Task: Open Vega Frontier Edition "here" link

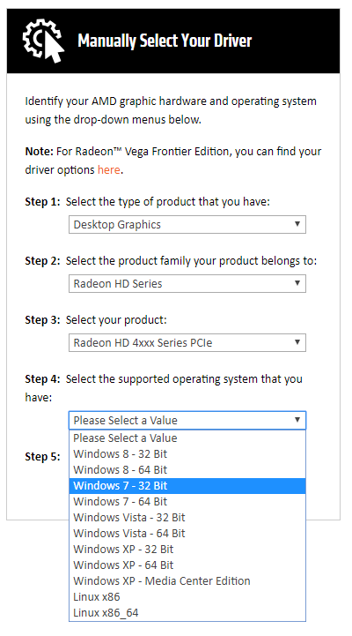Action: click(108, 169)
